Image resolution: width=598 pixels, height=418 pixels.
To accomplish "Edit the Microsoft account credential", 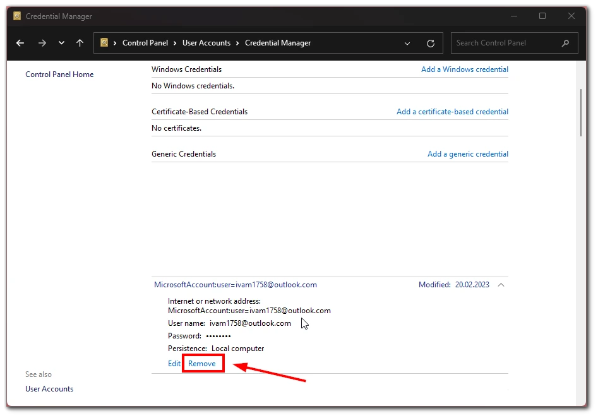I will (x=174, y=364).
